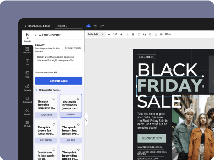Image resolution: width=214 pixels, height=160 pixels.
Task: Open the Templates panel in sidebar
Action: point(27,50)
